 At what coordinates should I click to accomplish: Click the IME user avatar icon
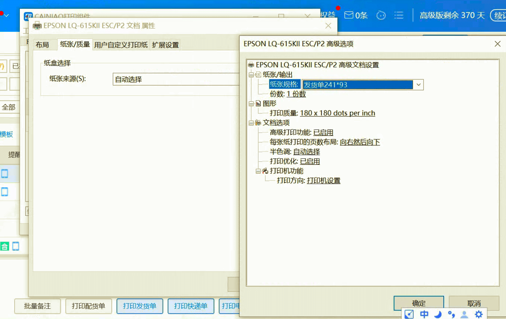point(465,314)
